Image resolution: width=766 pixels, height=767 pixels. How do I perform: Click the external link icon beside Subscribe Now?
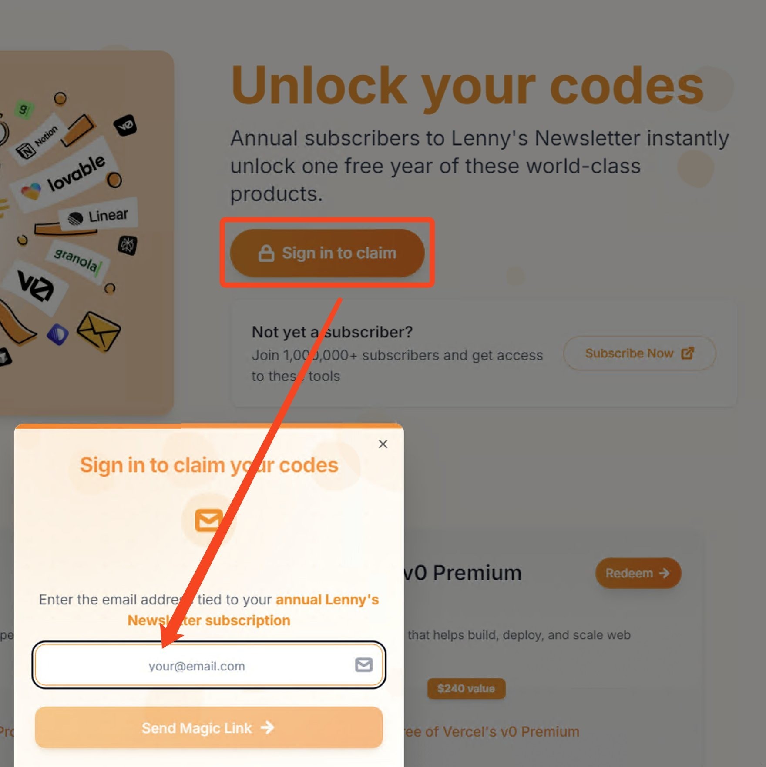click(687, 353)
